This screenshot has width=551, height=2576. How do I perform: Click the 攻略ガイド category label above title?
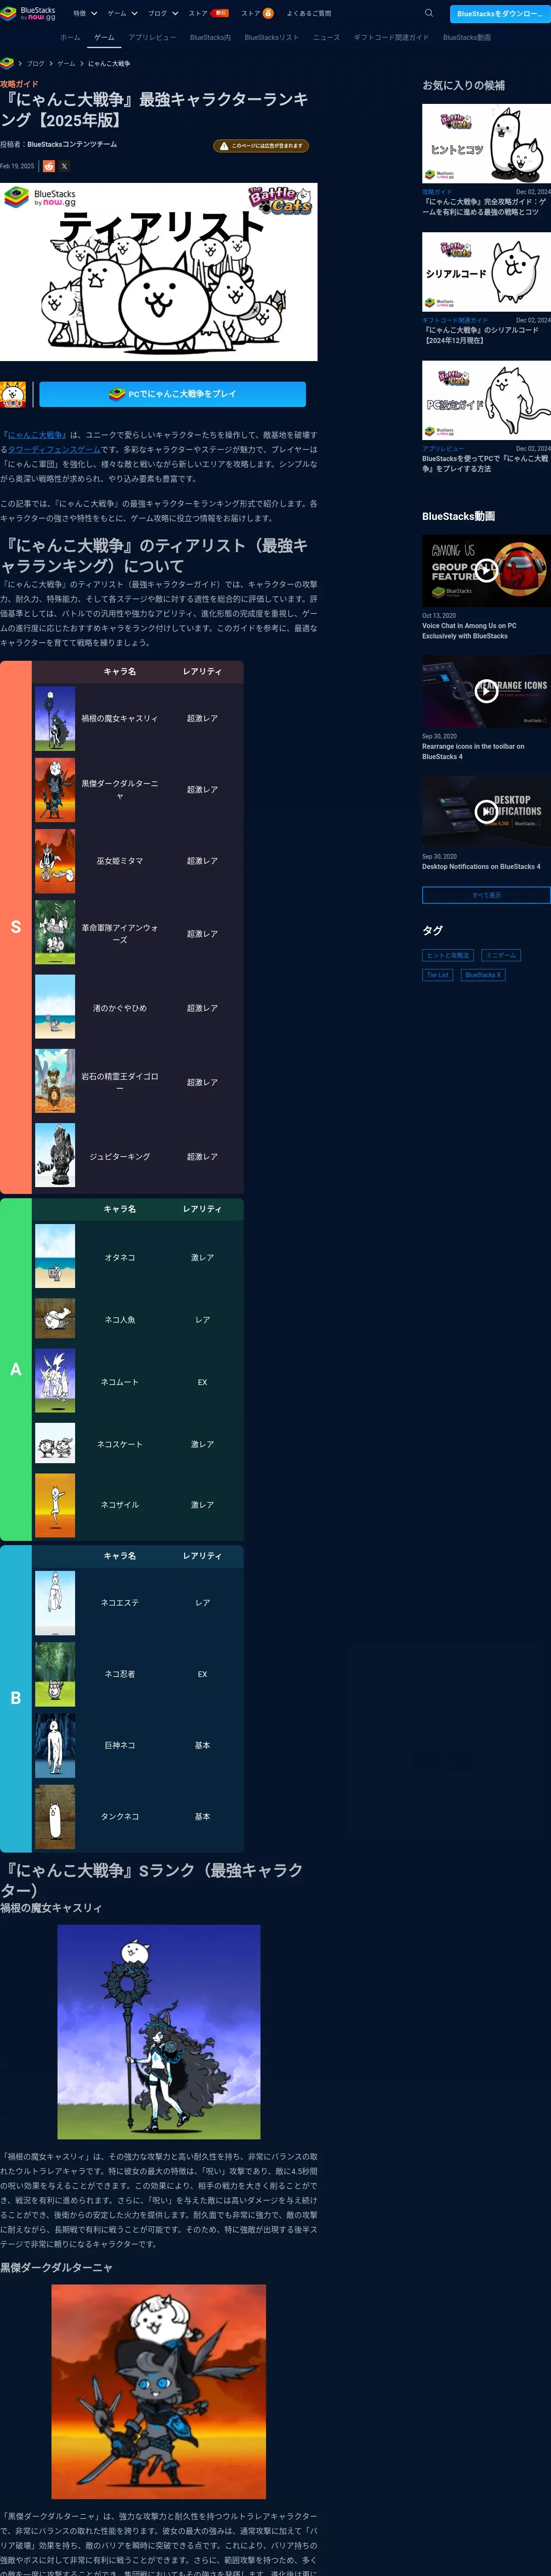click(x=19, y=84)
